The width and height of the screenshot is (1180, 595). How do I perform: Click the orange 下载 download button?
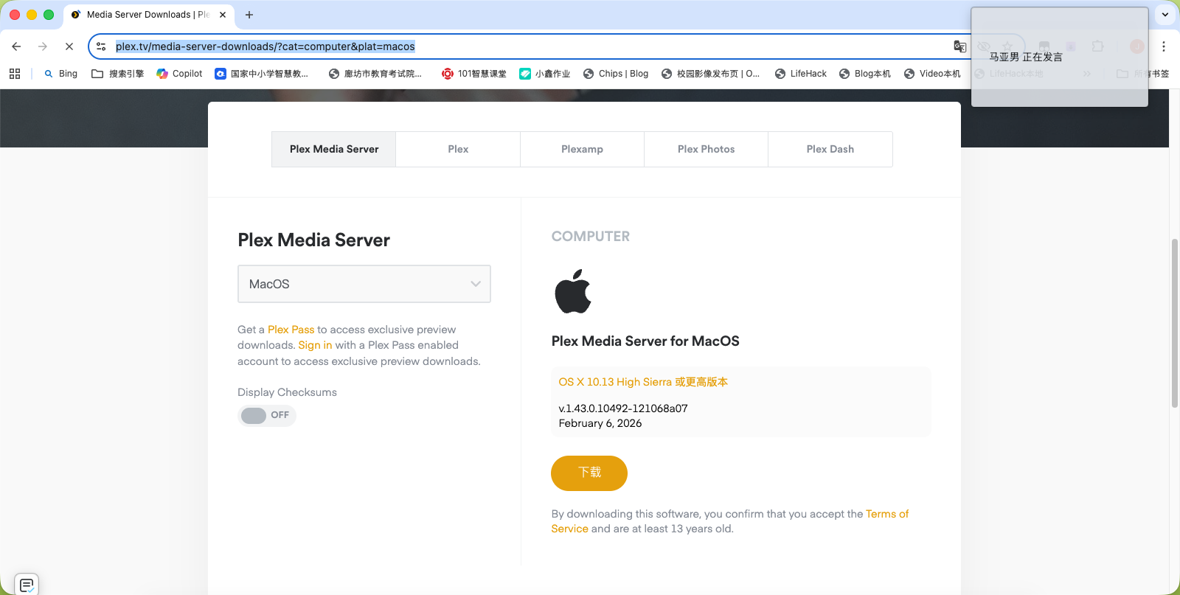point(589,473)
